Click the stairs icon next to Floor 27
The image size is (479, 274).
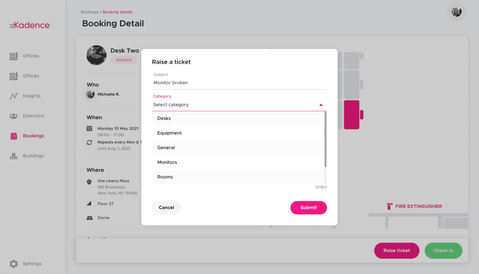[x=90, y=203]
